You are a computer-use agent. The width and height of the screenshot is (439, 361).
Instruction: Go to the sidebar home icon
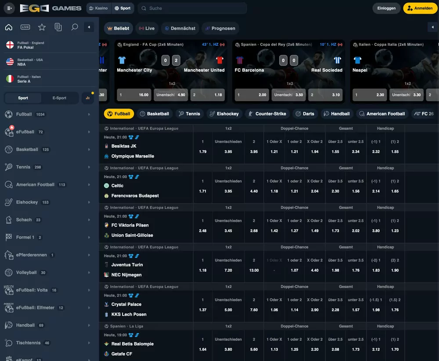tap(9, 27)
